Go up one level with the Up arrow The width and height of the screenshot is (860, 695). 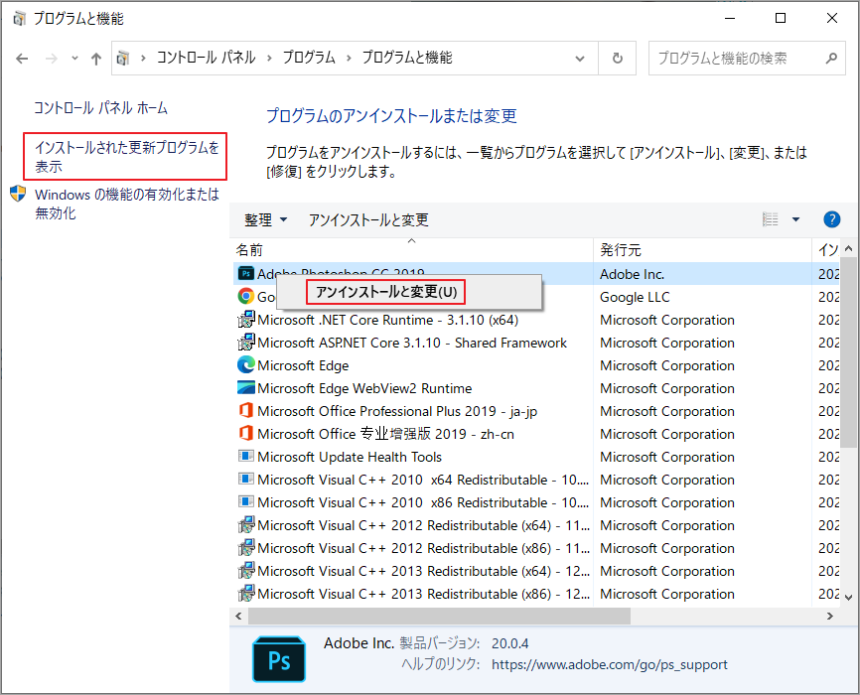pos(96,59)
